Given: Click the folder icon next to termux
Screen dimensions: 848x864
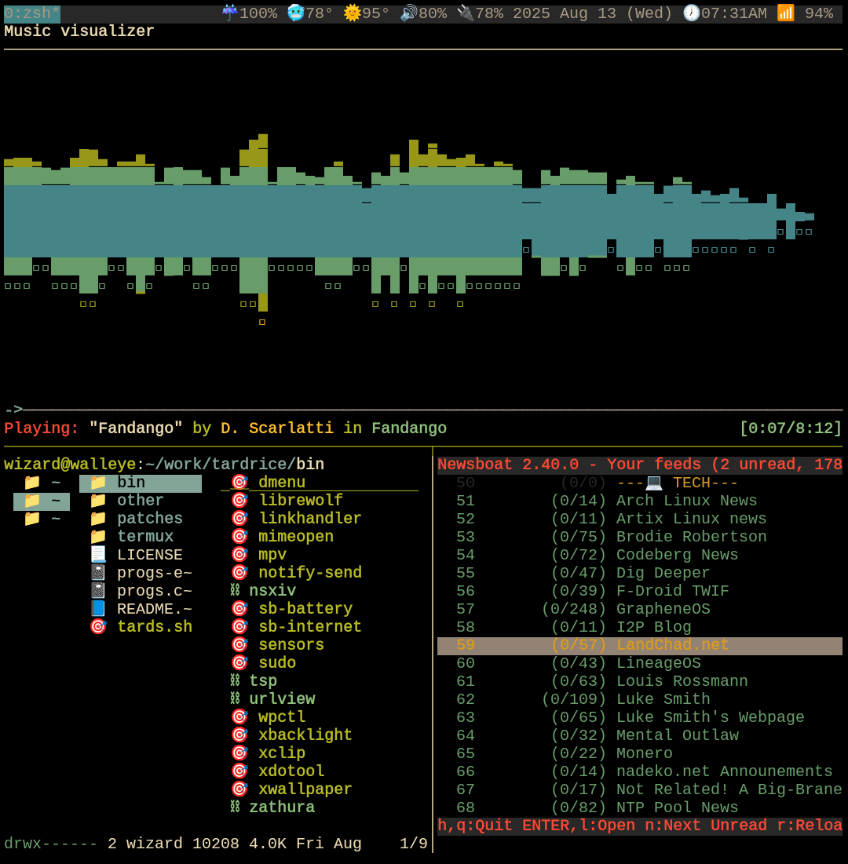Looking at the screenshot, I should point(98,537).
